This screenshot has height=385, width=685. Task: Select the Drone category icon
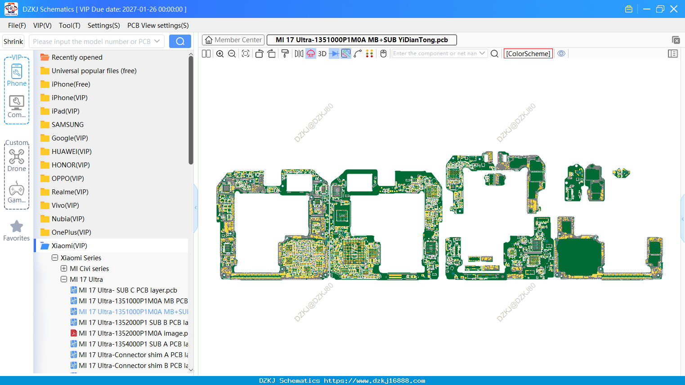coord(17,160)
